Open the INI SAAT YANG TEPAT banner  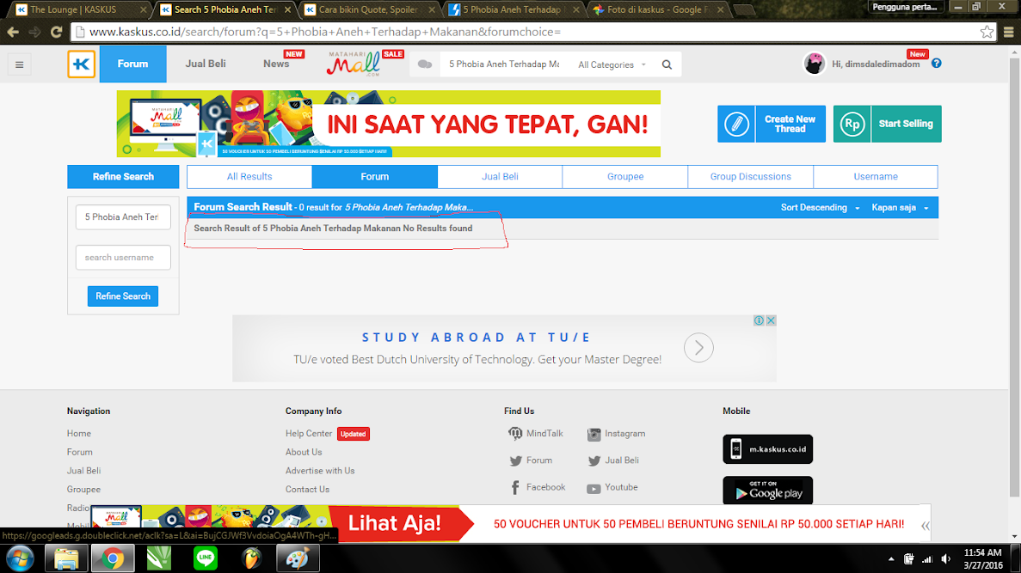pos(389,124)
